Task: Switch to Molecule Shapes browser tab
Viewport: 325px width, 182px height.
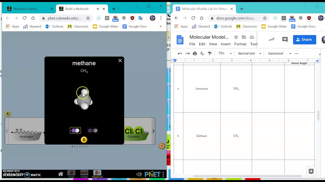Action: (x=30, y=9)
